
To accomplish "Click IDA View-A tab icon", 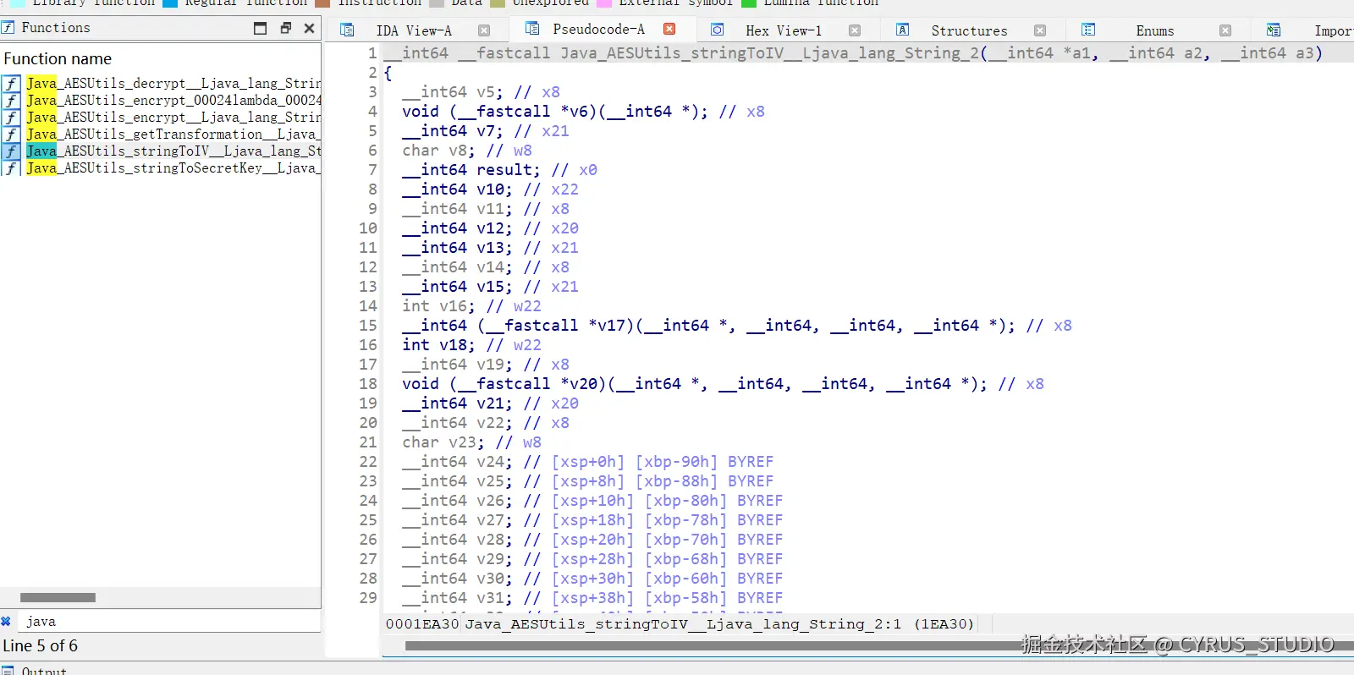I will coord(347,30).
